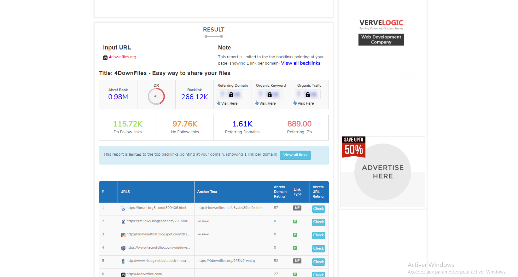The image size is (518, 277).
Task: Click the NF link type badge in row 1
Action: [x=297, y=208]
